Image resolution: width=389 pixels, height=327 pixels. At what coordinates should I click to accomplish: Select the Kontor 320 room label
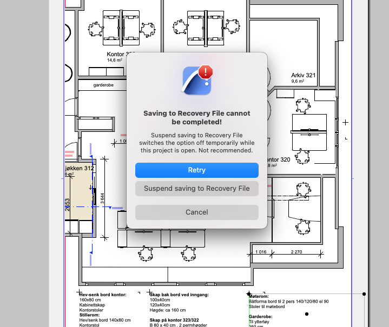[279, 160]
